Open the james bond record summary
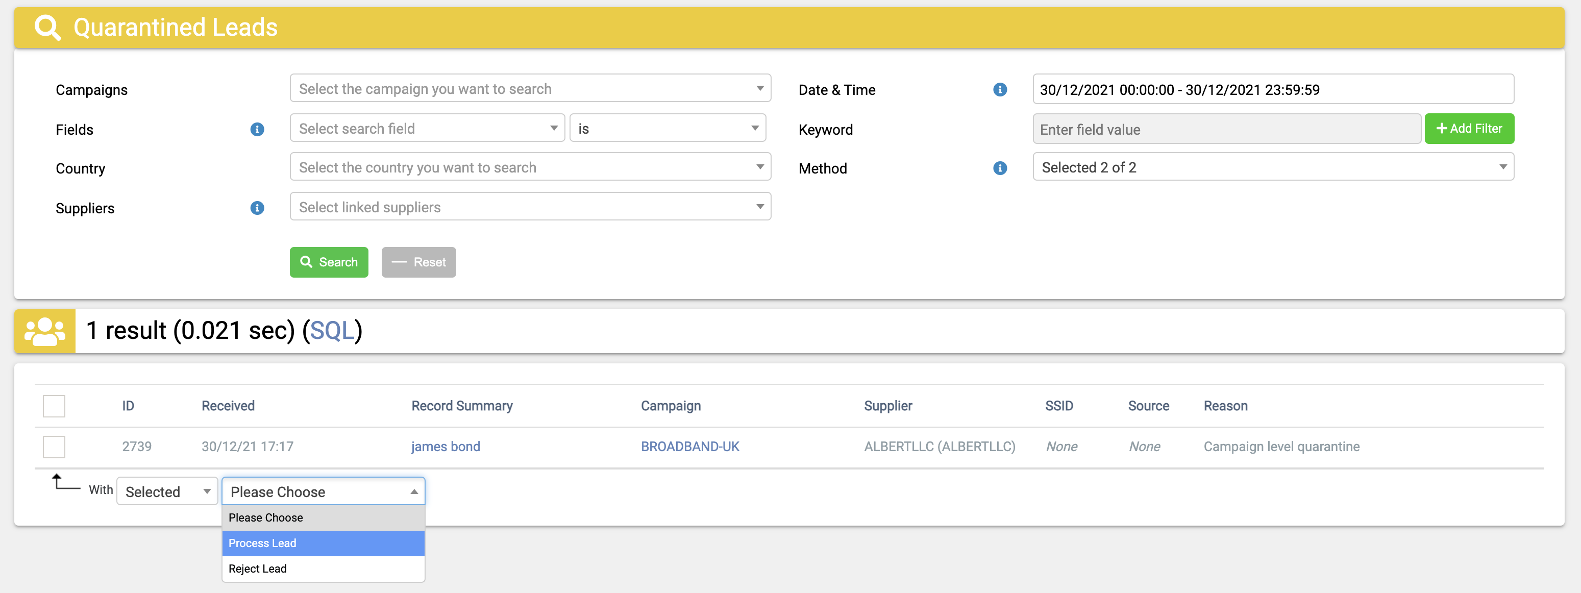 click(446, 447)
